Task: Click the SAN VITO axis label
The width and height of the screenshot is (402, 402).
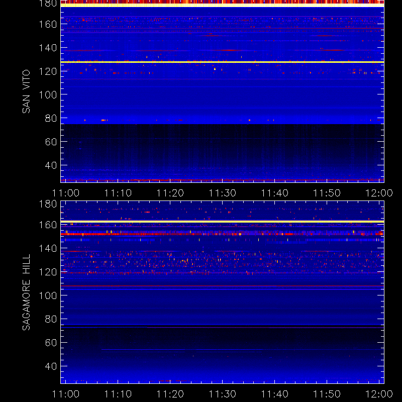Action: 26,91
